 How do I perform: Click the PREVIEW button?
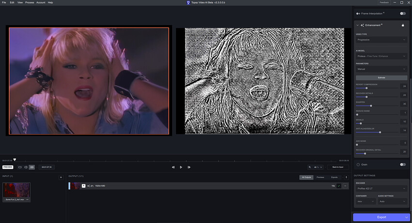point(8,167)
